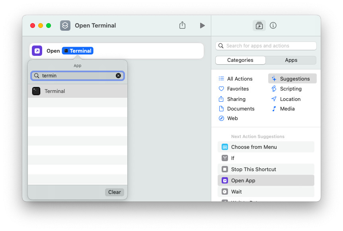The height and width of the screenshot is (231, 343).
Task: Switch to the Categories tab
Action: pos(240,60)
